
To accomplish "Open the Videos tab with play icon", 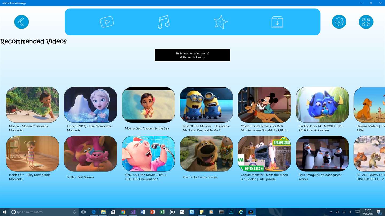I will click(107, 22).
